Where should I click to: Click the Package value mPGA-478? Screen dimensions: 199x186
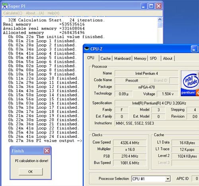click(x=146, y=87)
